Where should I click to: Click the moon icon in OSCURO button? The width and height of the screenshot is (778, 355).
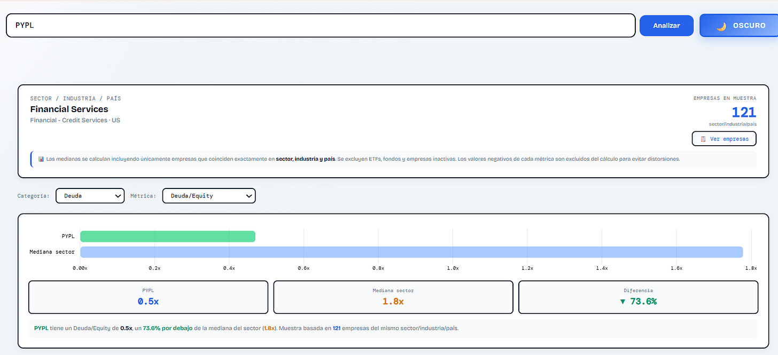click(x=721, y=26)
